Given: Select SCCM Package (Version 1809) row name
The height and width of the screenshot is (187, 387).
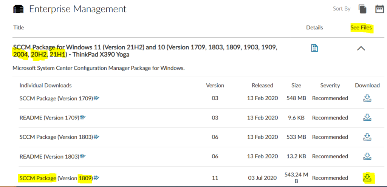Looking at the screenshot, I should pos(56,178).
